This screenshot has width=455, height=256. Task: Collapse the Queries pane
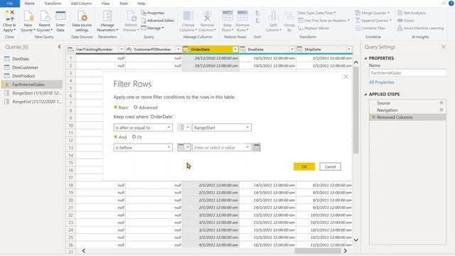click(60, 47)
